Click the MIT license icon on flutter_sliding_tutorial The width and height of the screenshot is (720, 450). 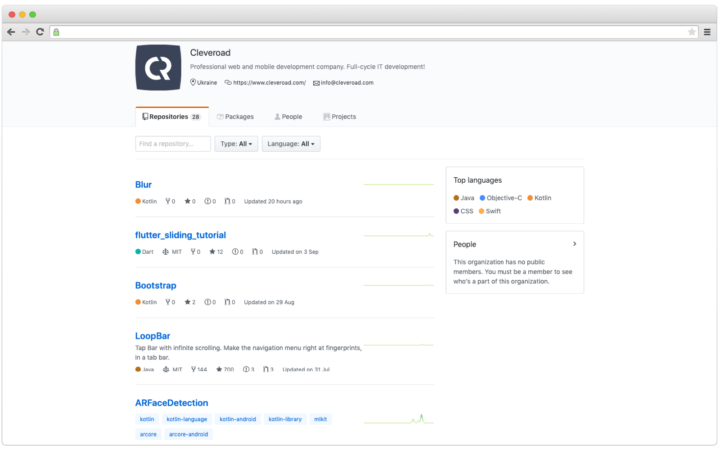coord(166,252)
